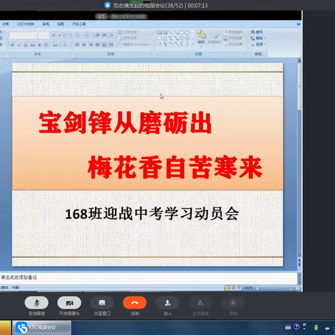This screenshot has width=335, height=335.
Task: Switch to the 开发工具 developer tab
Action: click(x=79, y=24)
